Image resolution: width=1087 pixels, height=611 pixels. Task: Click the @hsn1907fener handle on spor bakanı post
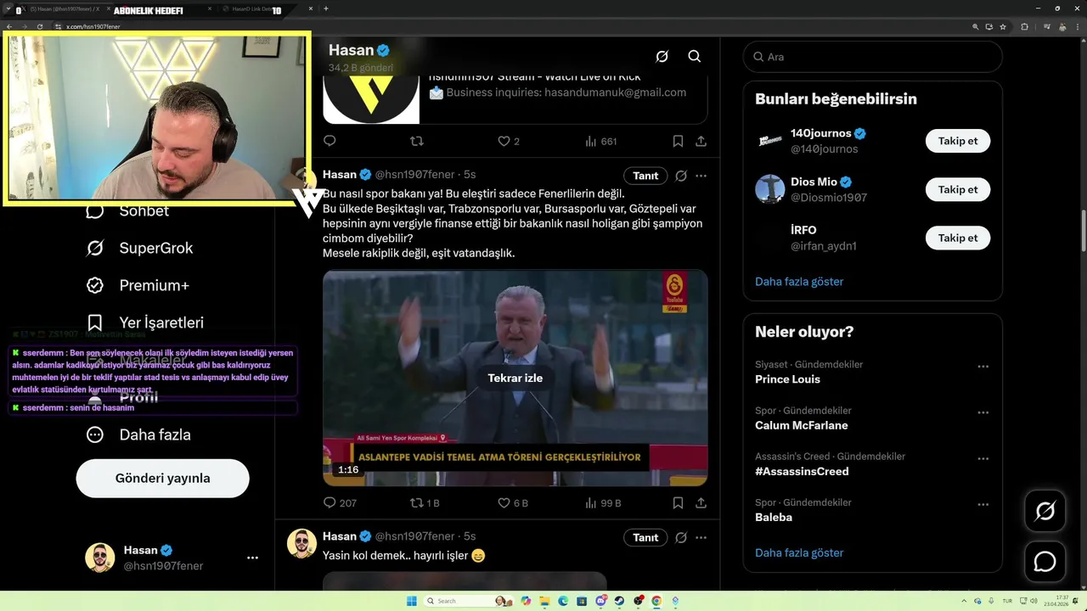[415, 175]
